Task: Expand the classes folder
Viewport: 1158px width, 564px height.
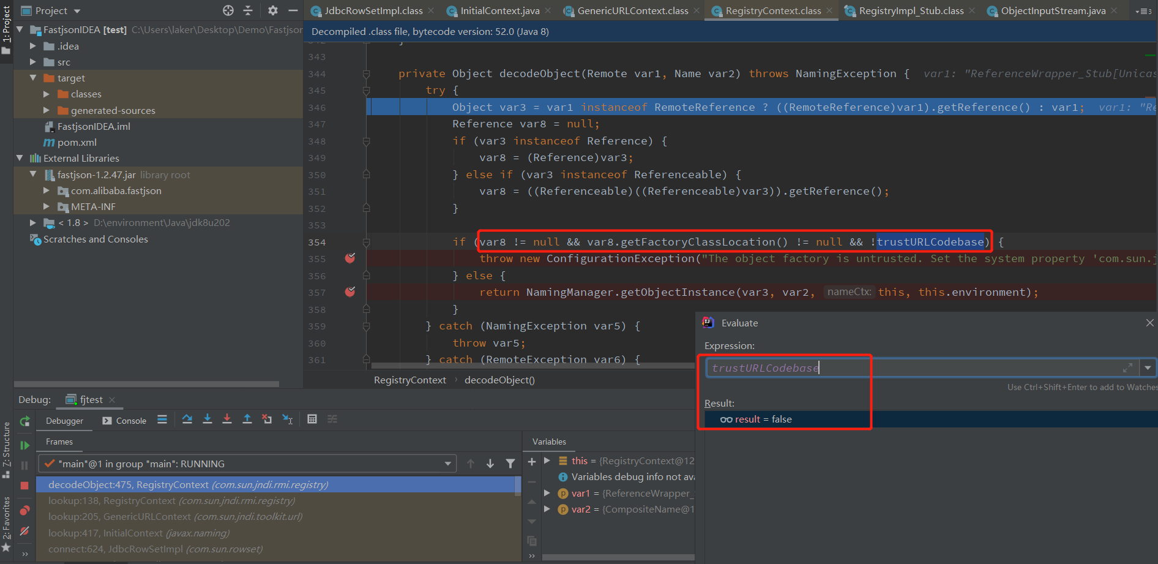Action: 47,94
